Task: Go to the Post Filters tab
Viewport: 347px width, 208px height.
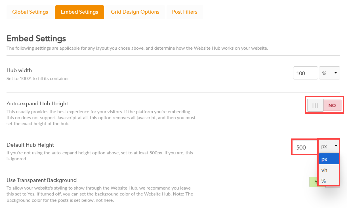Action: (185, 12)
